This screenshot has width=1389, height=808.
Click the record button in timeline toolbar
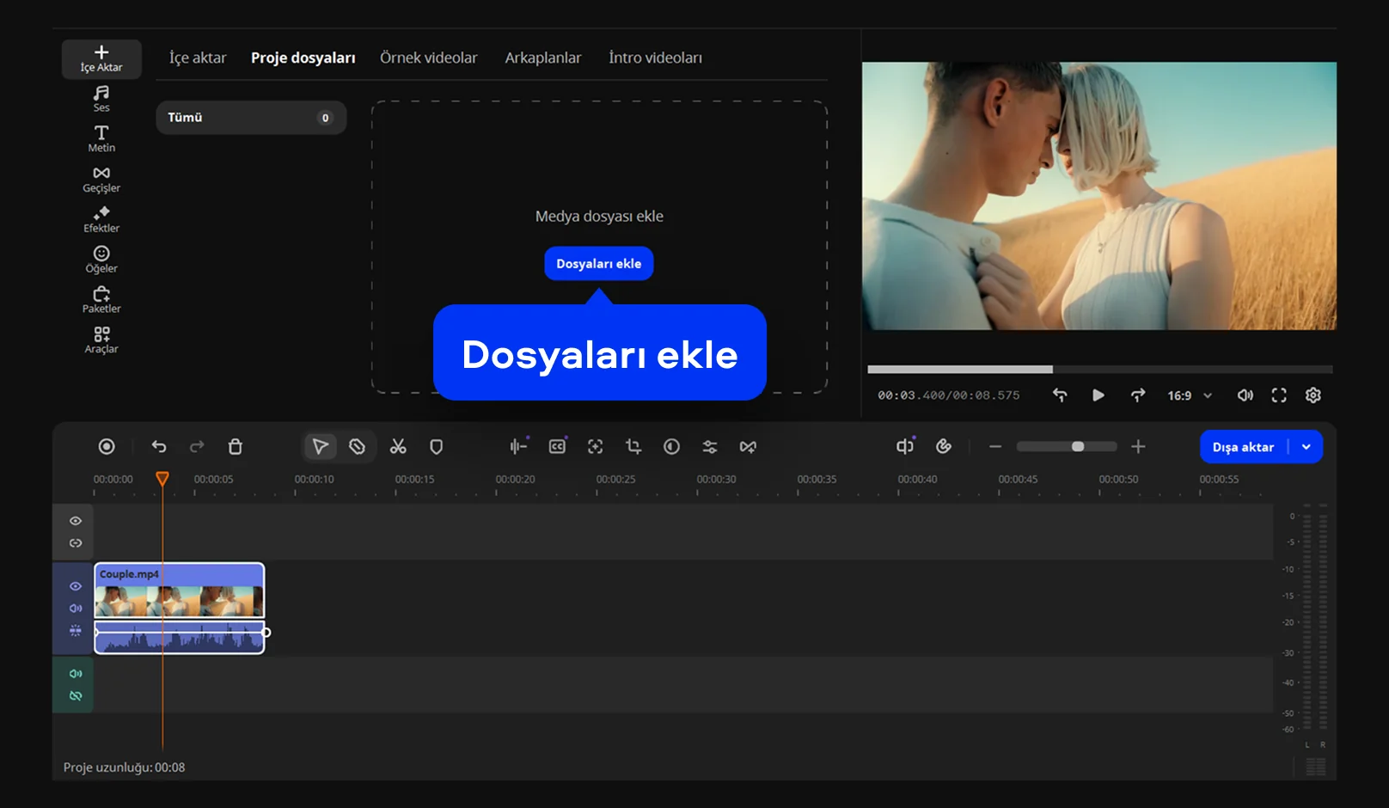click(x=107, y=447)
